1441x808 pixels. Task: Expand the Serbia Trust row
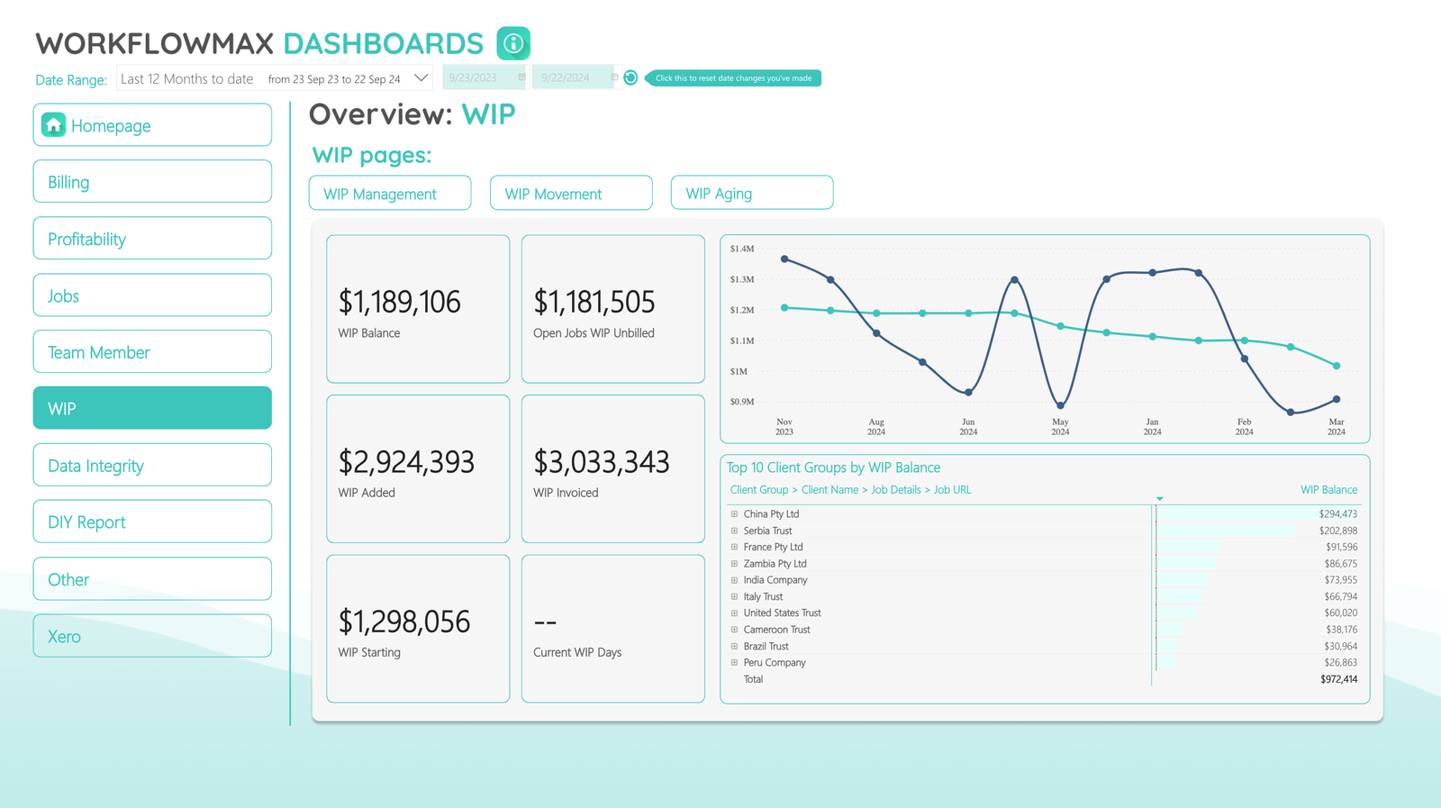coord(734,531)
